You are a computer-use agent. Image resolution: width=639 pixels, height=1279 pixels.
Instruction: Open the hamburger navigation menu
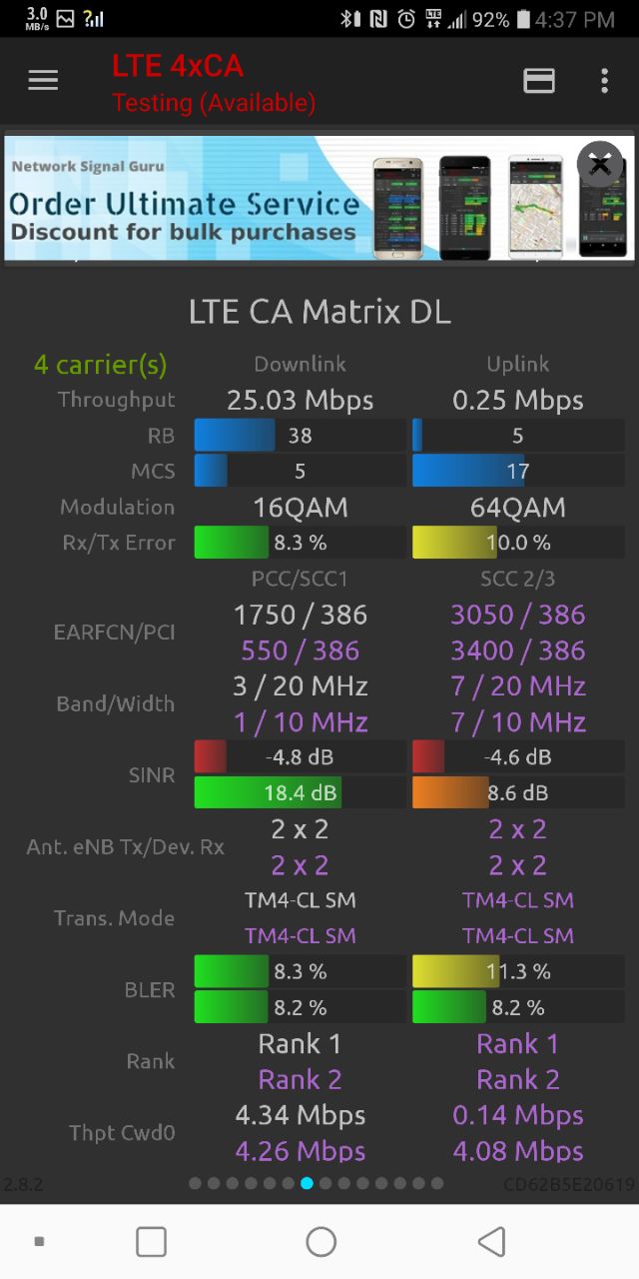pyautogui.click(x=43, y=81)
